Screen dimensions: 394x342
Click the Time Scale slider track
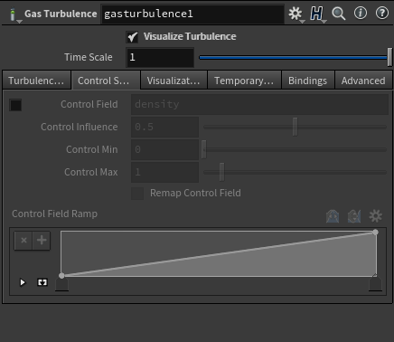[x=293, y=57]
